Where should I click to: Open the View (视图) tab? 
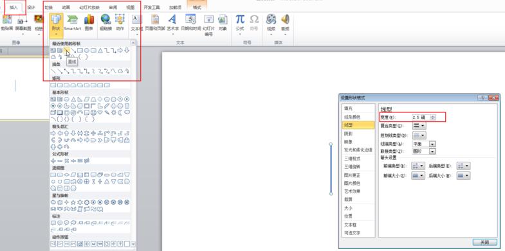(131, 8)
